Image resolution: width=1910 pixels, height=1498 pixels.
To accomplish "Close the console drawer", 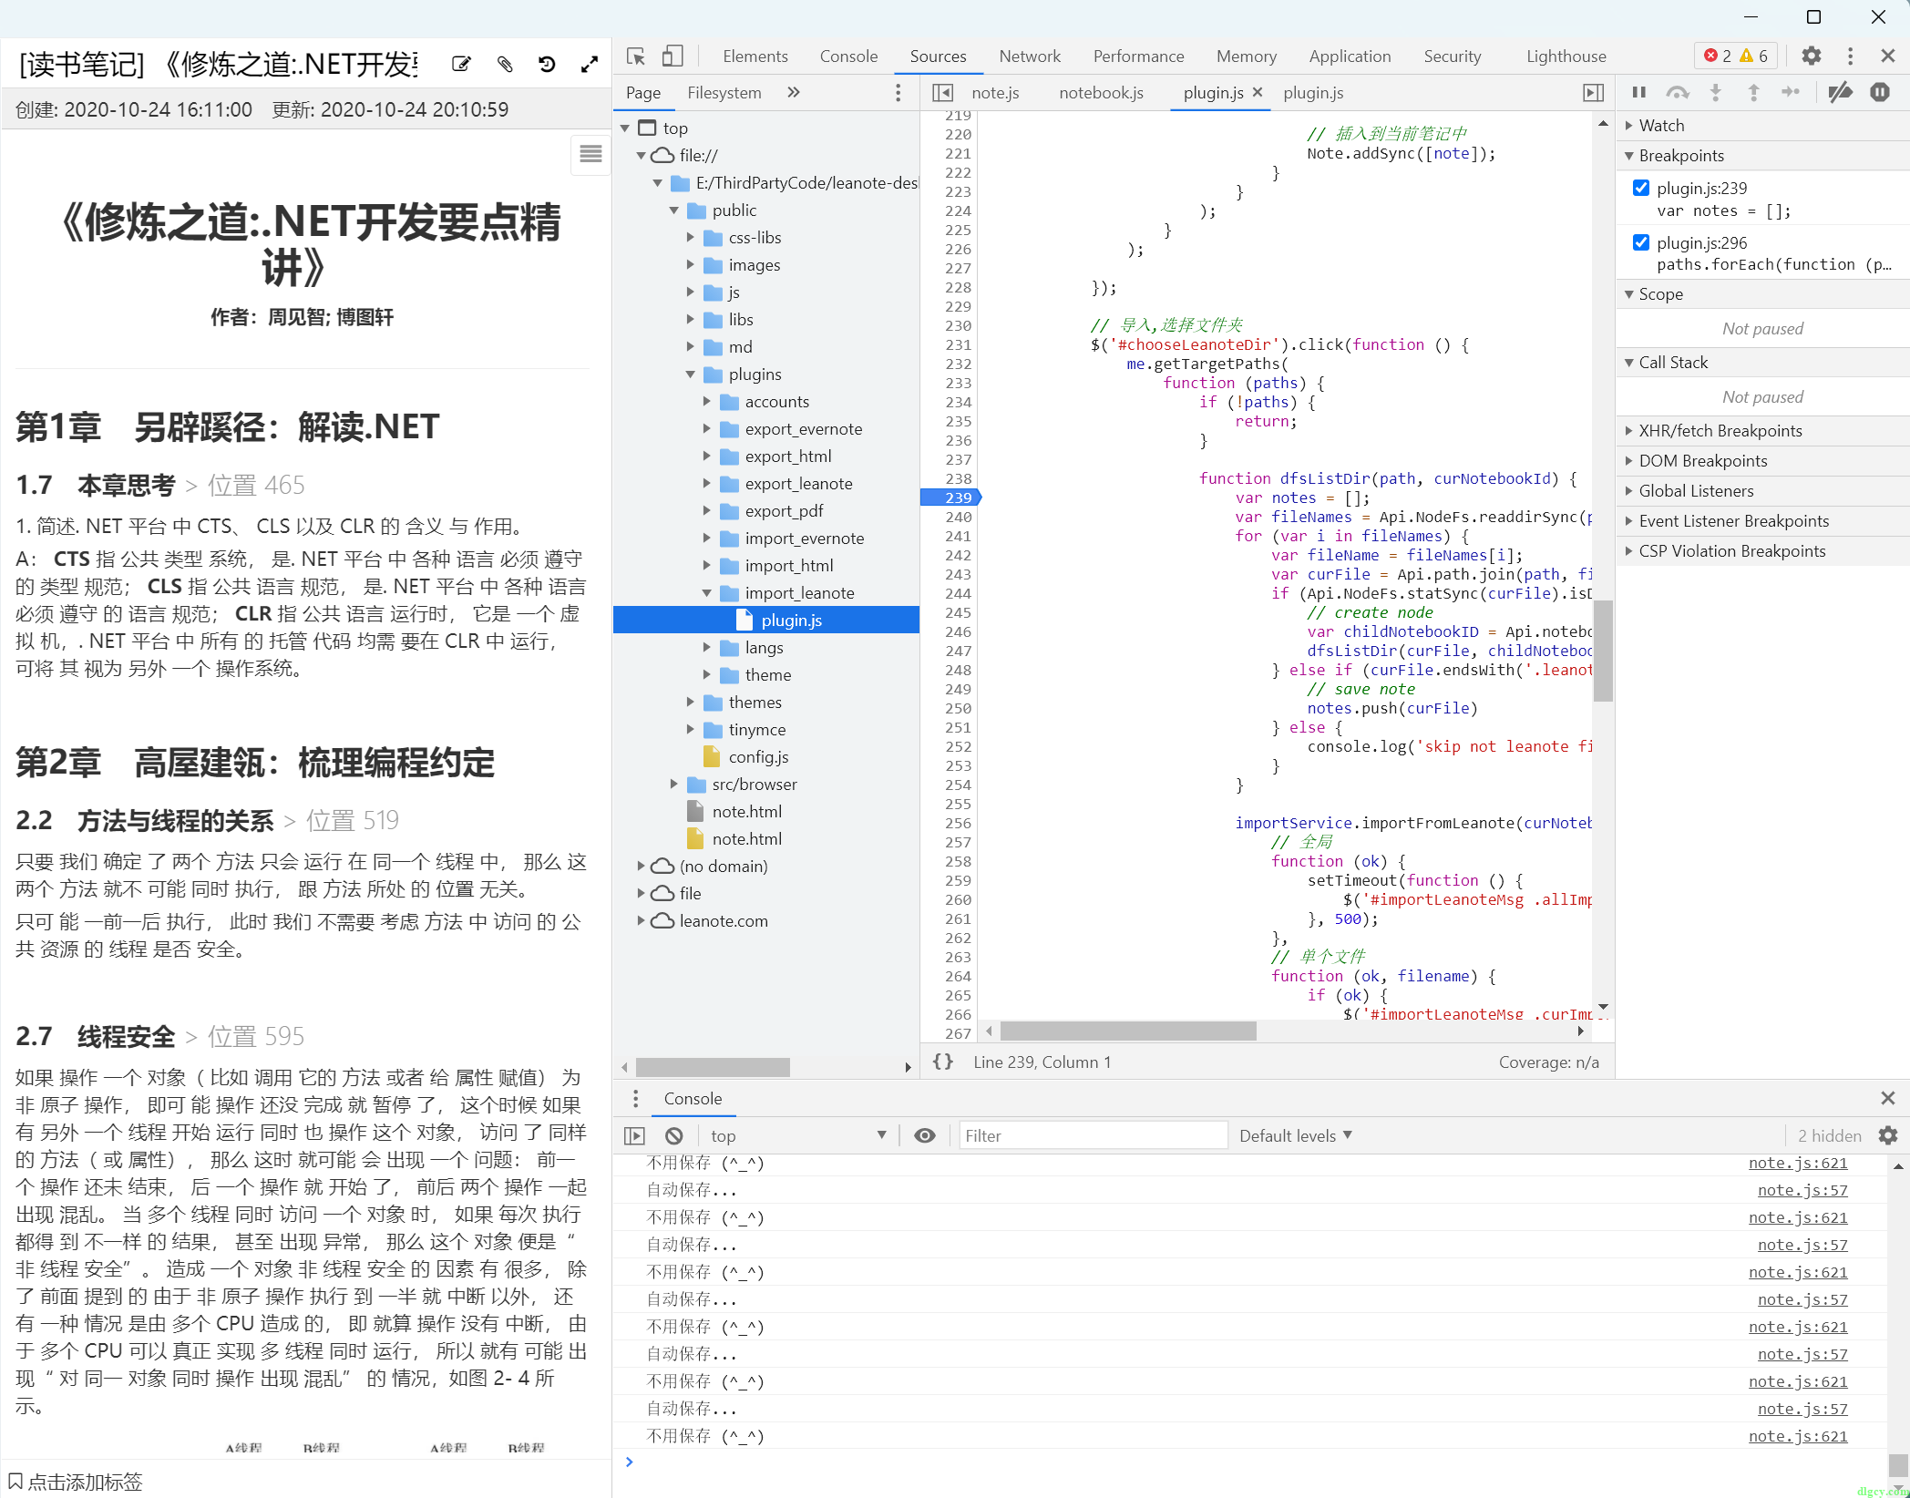I will [1888, 1099].
